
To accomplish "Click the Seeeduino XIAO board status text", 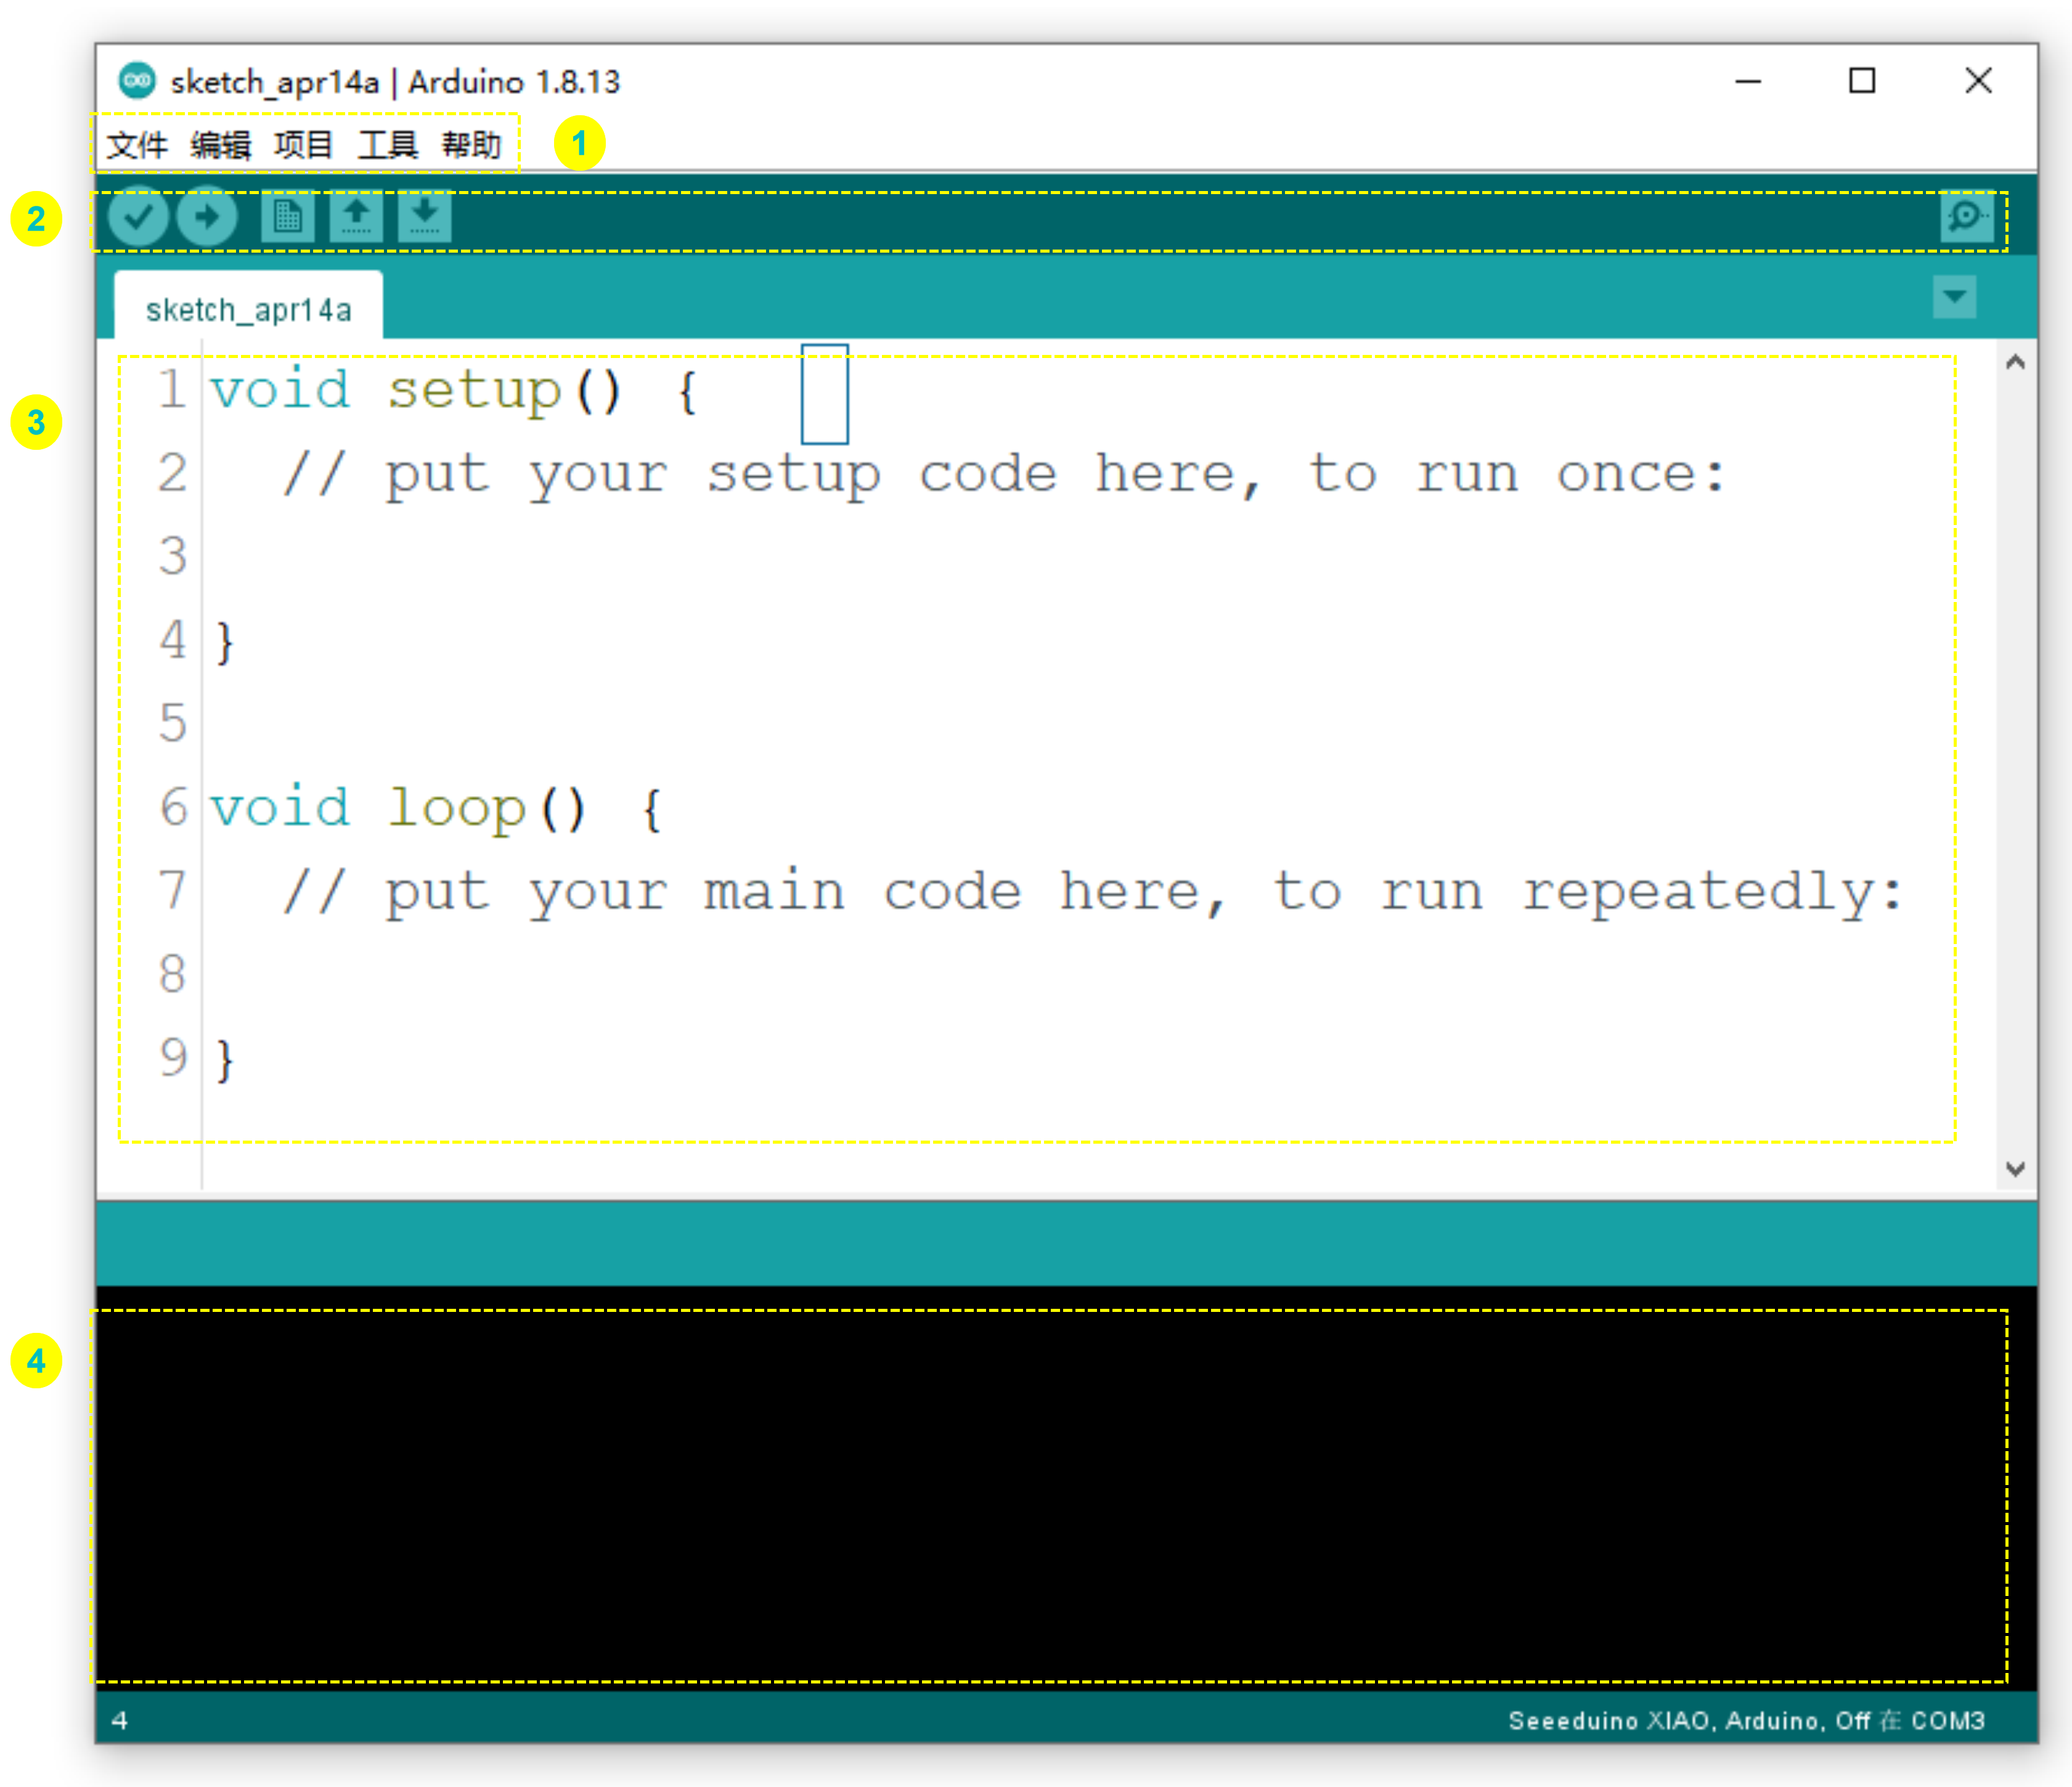I will (1745, 1720).
